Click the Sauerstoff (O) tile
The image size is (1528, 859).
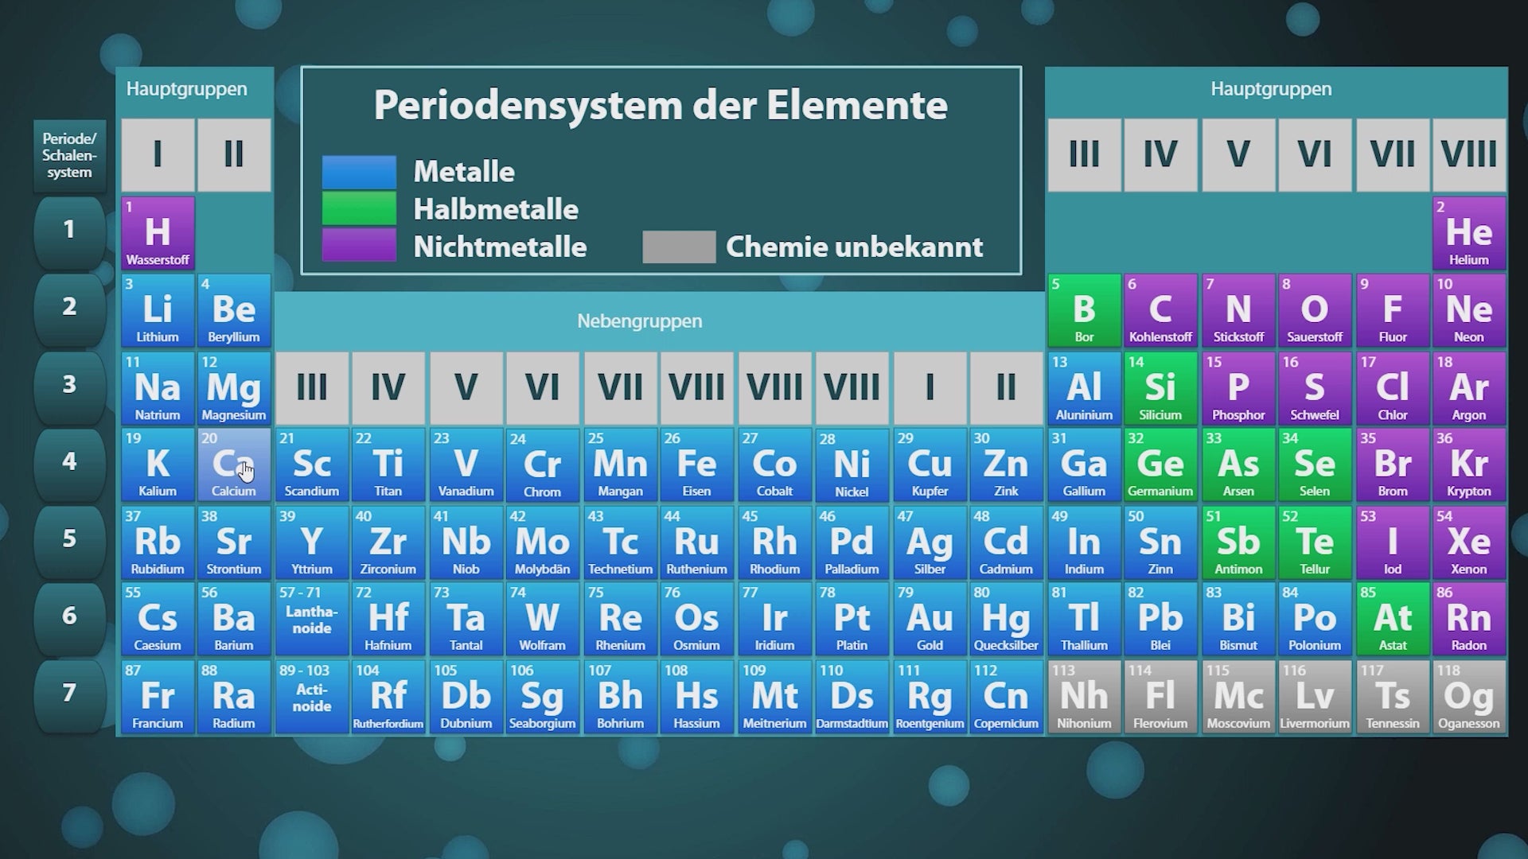click(x=1315, y=310)
